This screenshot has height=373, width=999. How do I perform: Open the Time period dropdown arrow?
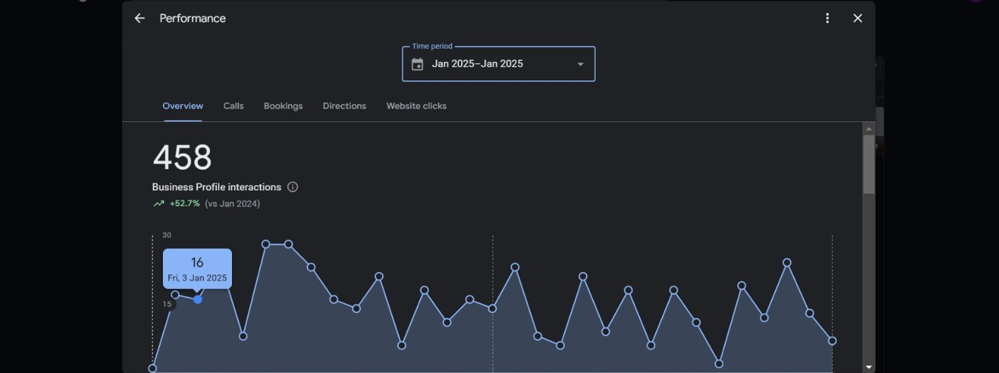pyautogui.click(x=580, y=64)
